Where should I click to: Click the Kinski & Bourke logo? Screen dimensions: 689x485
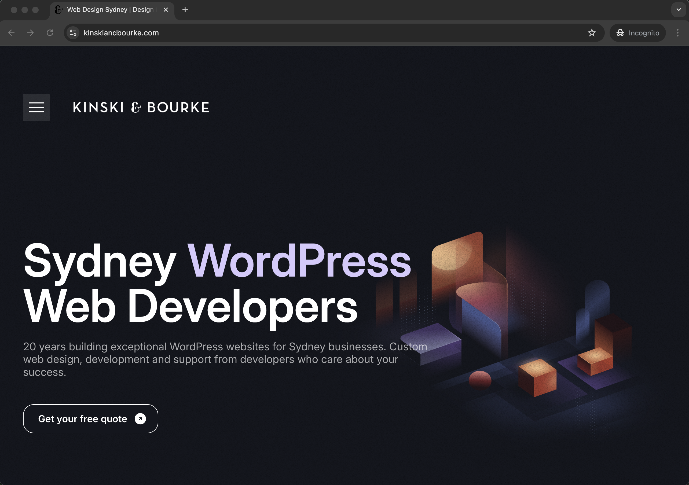pos(141,108)
